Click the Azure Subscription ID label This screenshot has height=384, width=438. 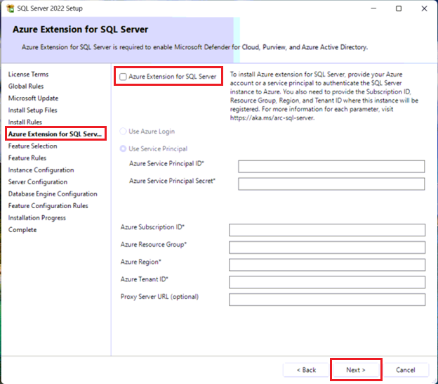[152, 227]
